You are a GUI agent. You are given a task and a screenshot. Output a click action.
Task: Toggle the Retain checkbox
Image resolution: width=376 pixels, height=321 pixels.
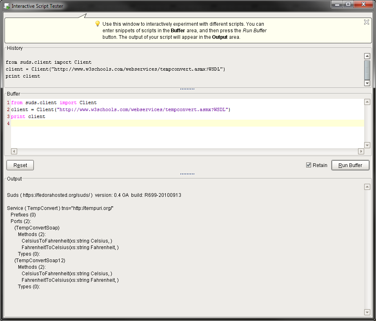click(x=309, y=165)
